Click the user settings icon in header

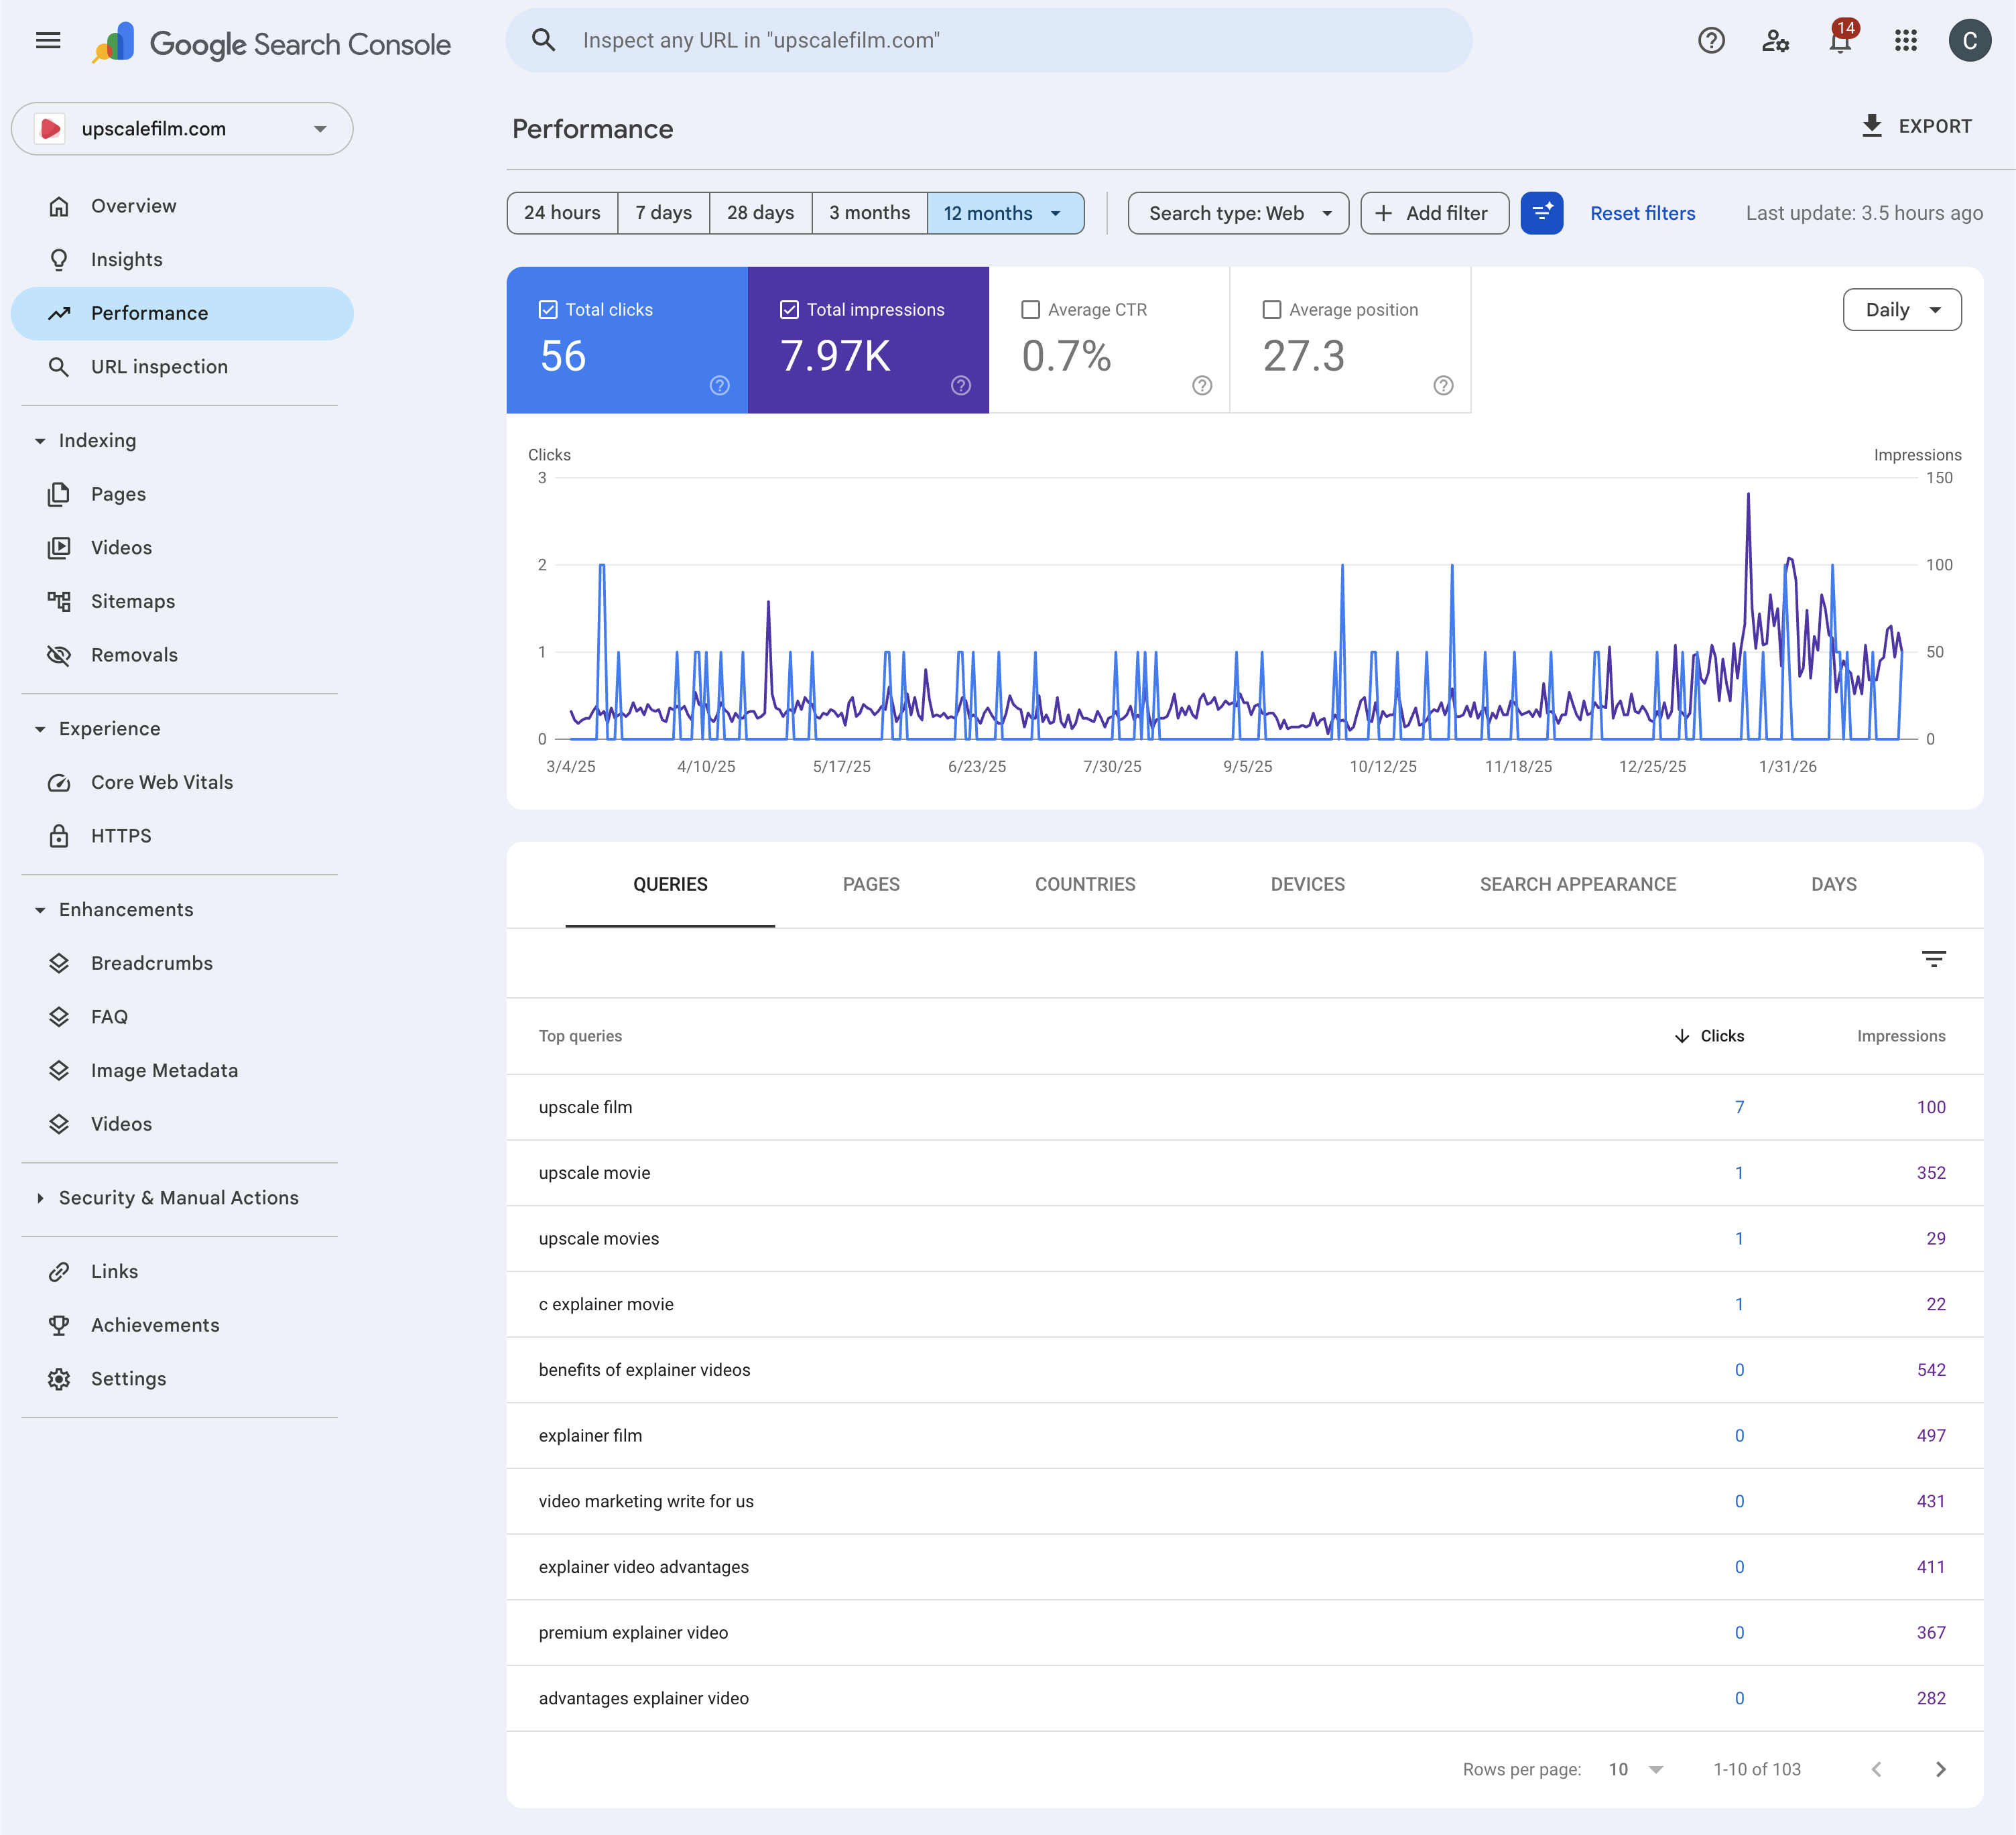click(1775, 41)
